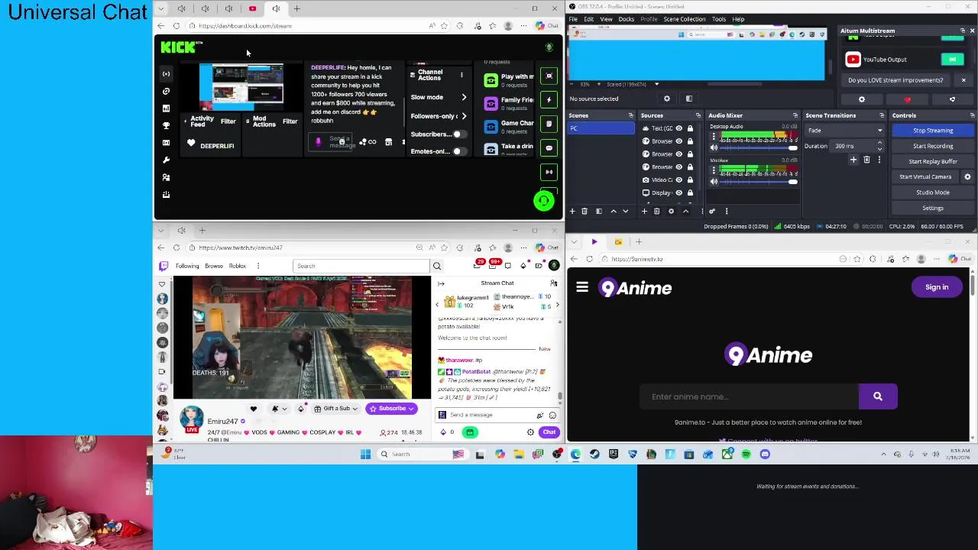
Task: Add a new scene in OBS Scenes panel
Action: click(x=572, y=211)
